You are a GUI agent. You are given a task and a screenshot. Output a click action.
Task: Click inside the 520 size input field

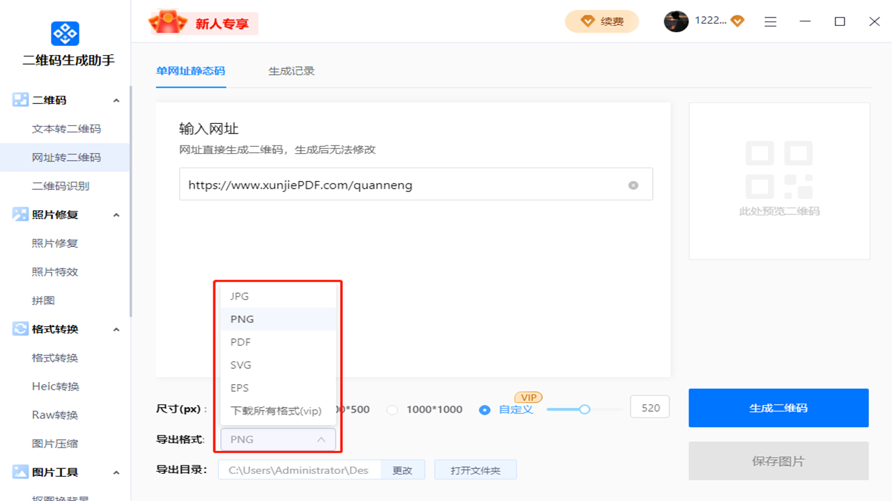click(x=649, y=407)
